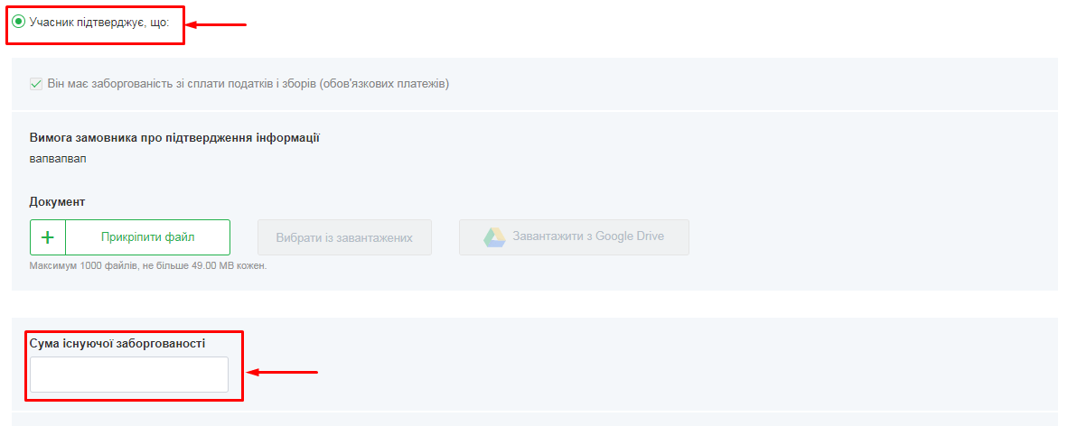Click the Google Drive triangle icon
This screenshot has height=426, width=1068.
pos(493,237)
